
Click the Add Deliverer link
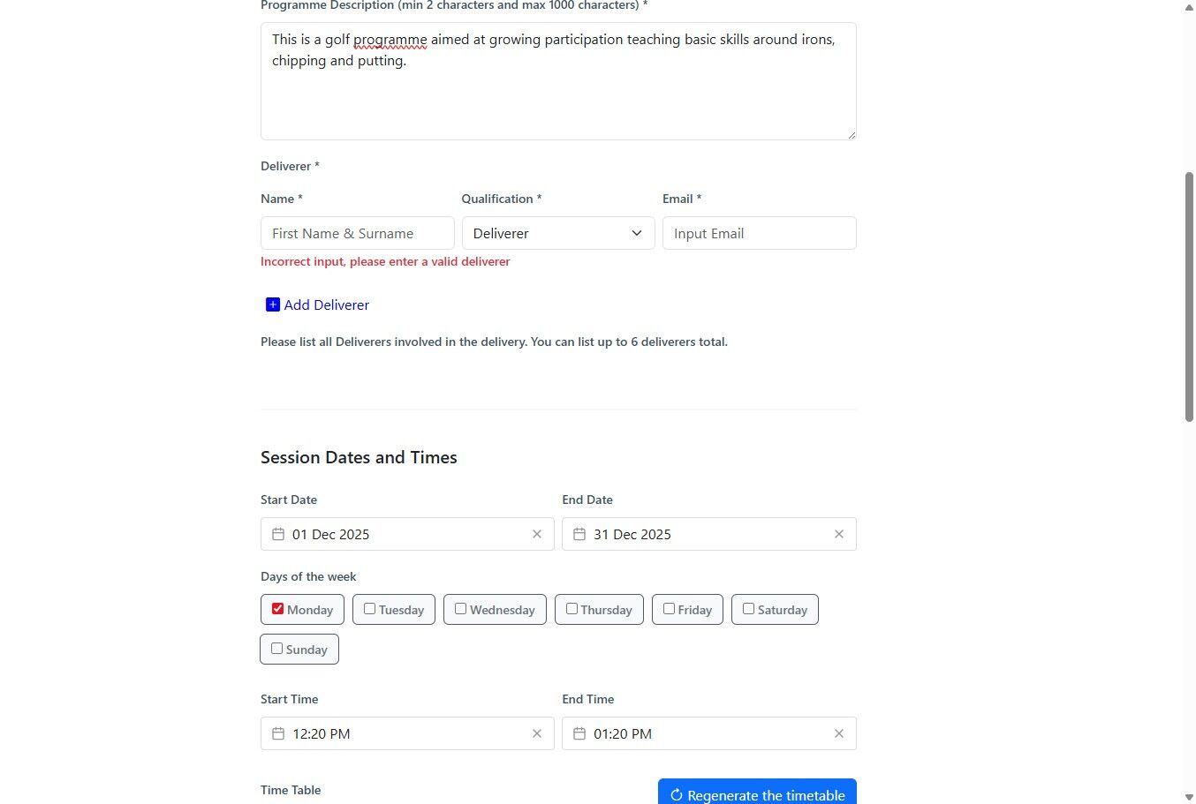(x=326, y=304)
